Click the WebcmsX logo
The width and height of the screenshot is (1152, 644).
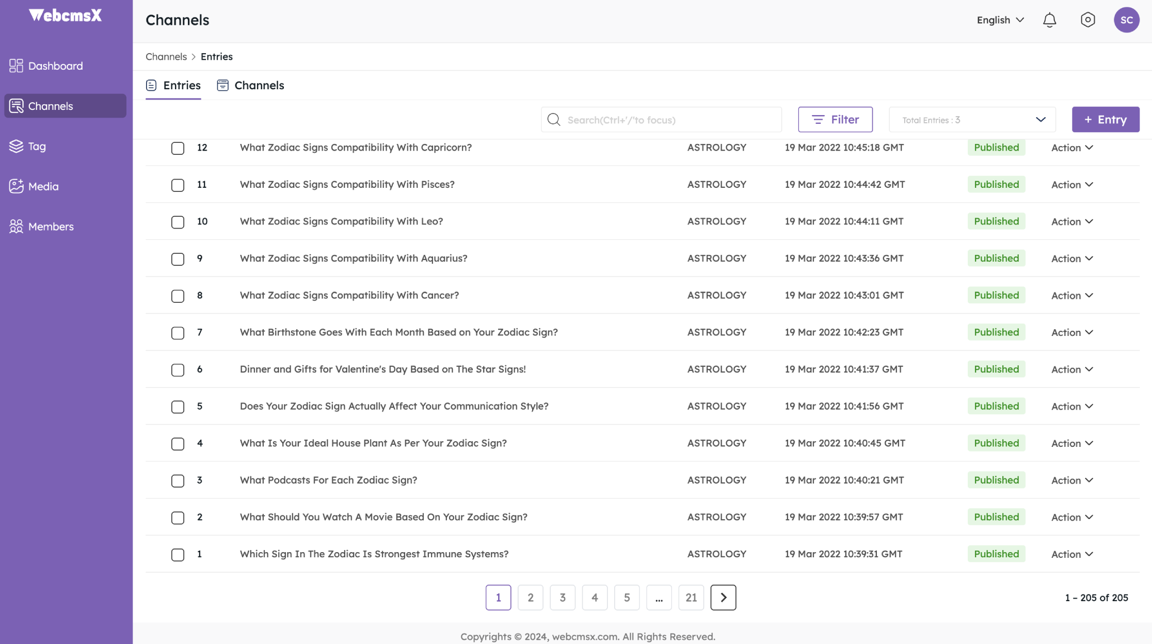click(66, 15)
